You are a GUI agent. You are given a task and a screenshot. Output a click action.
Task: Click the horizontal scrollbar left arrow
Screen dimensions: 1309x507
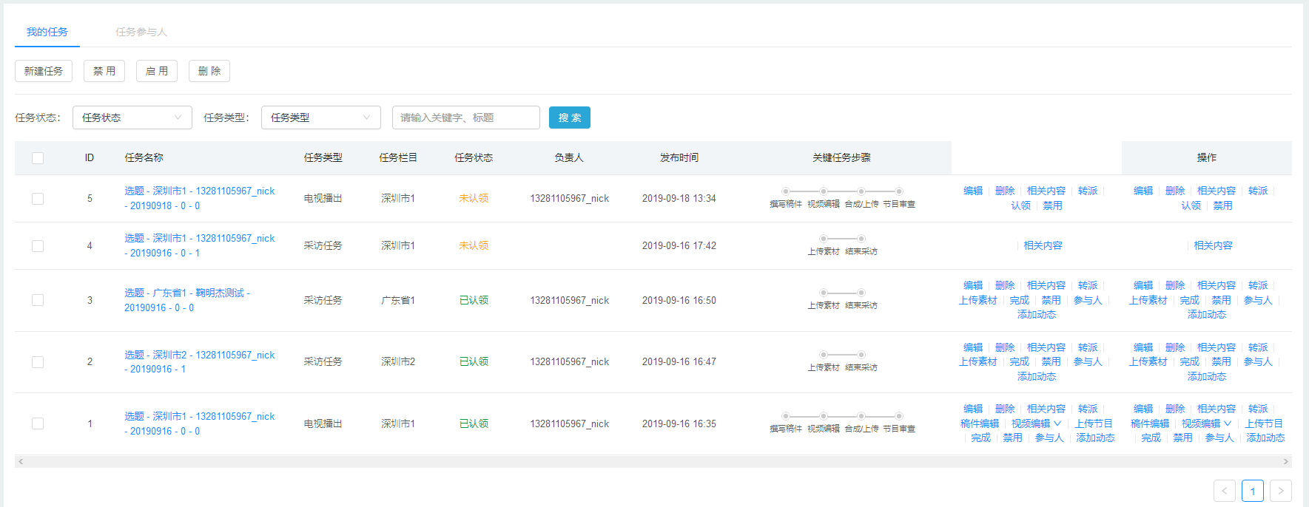[21, 462]
